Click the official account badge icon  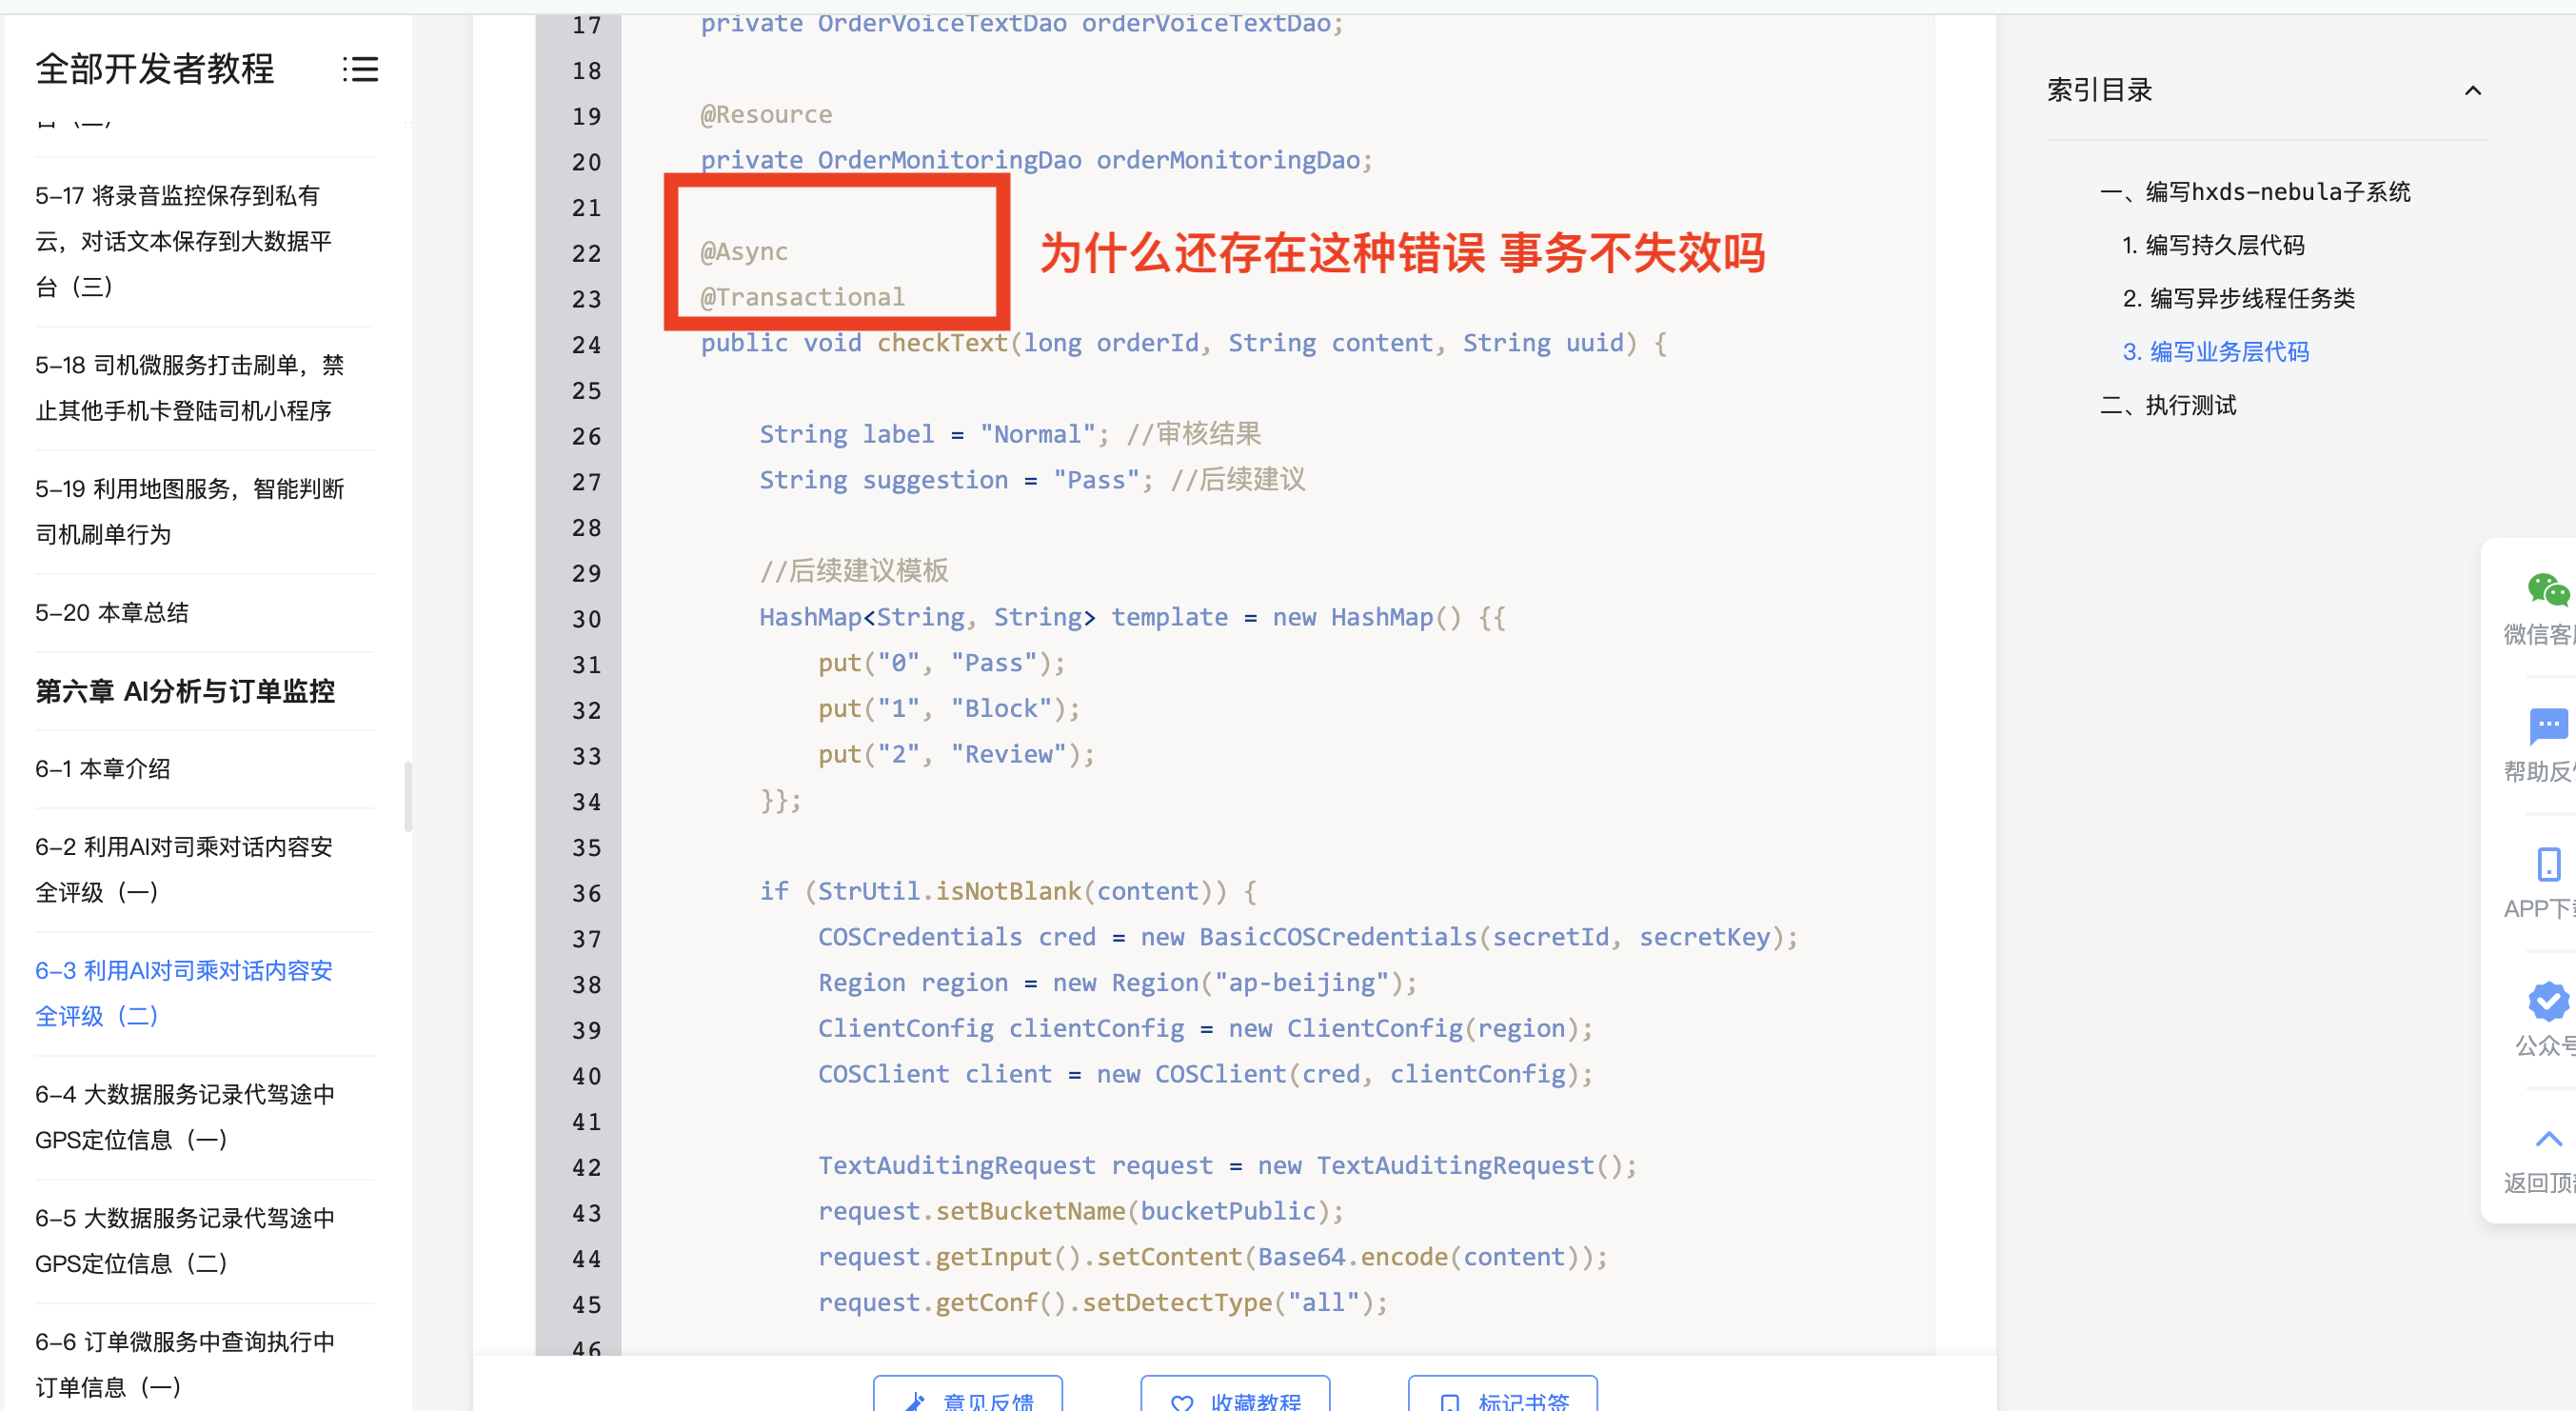pyautogui.click(x=2547, y=1001)
